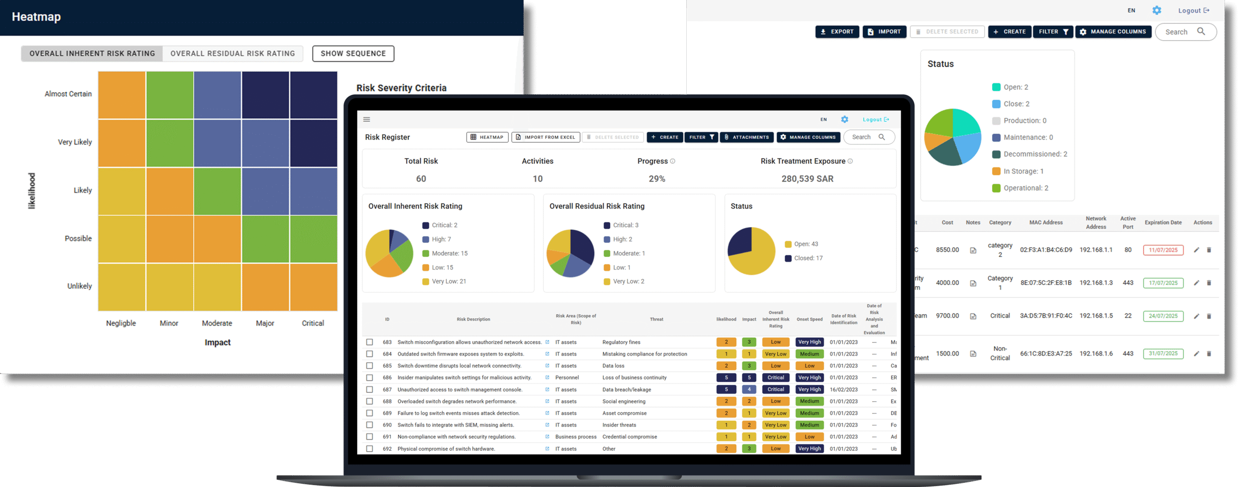This screenshot has width=1239, height=487.
Task: Open the hamburger menu in Risk Register
Action: [366, 119]
